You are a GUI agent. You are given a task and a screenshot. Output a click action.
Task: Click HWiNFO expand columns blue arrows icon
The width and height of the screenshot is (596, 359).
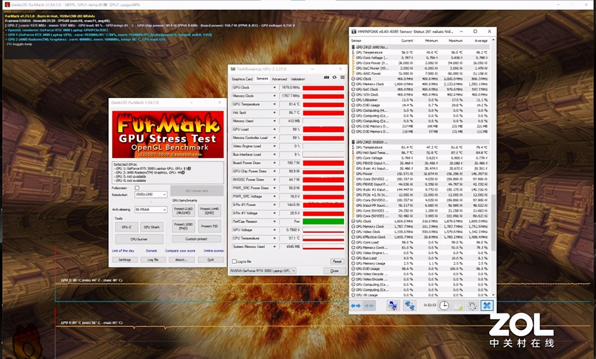pyautogui.click(x=356, y=306)
